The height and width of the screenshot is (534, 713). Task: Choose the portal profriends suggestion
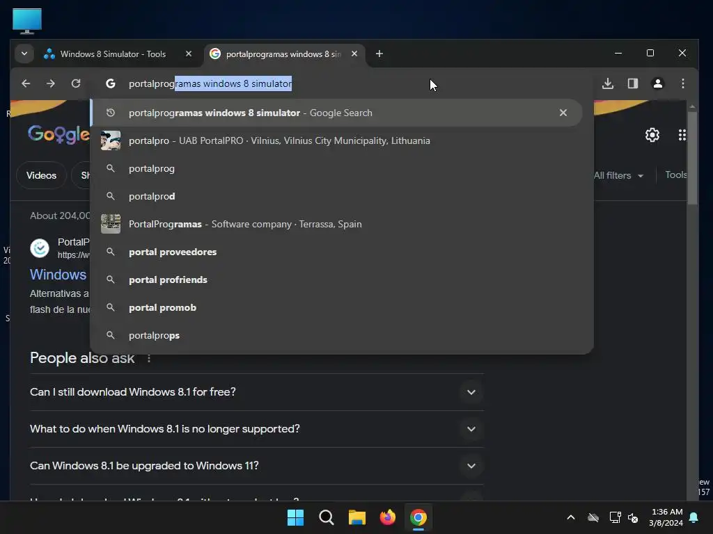pyautogui.click(x=336, y=280)
